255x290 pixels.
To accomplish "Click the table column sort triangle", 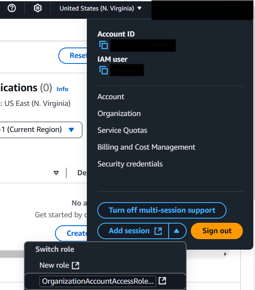I will click(x=56, y=173).
